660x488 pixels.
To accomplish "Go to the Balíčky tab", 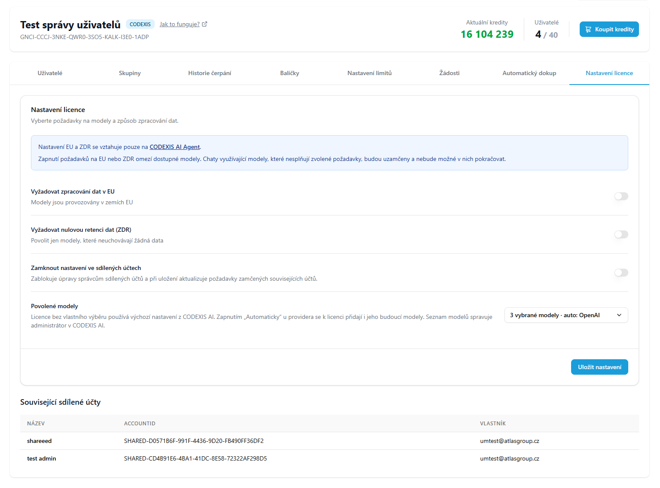I will [x=290, y=73].
